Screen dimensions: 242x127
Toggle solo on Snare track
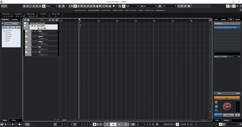(36, 36)
